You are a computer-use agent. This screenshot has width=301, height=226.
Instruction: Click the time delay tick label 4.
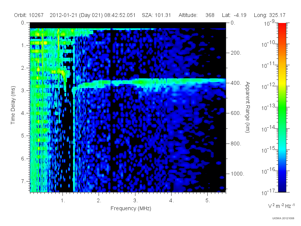point(23,113)
